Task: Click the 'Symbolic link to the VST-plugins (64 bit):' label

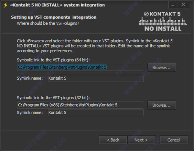Action: (53, 60)
